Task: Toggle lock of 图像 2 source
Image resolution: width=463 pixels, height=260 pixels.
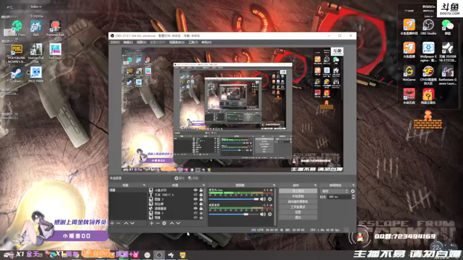Action: (x=201, y=213)
